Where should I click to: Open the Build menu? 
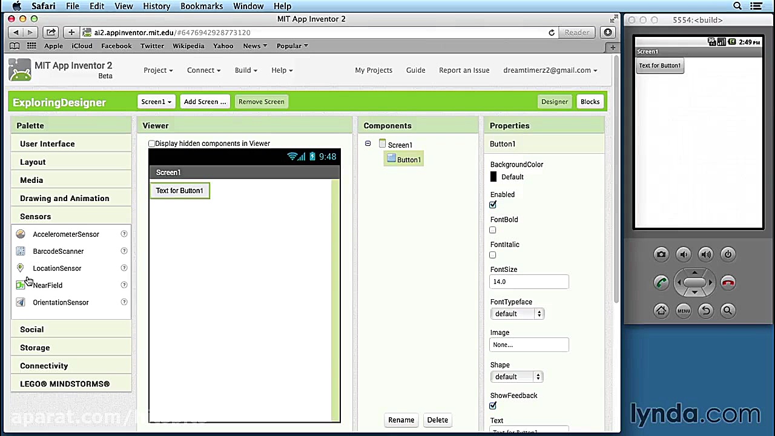coord(246,70)
